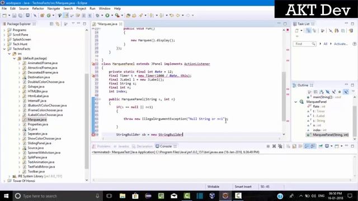Expand the Programs project
Screen dimensions: 358x201
[4, 30]
